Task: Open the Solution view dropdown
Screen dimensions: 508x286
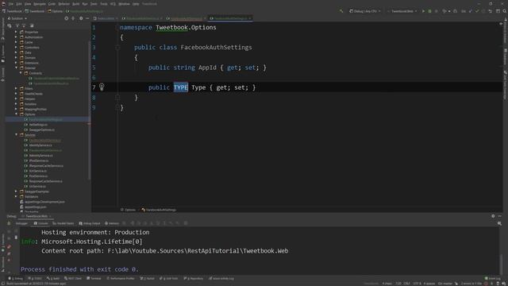Action: click(17, 18)
